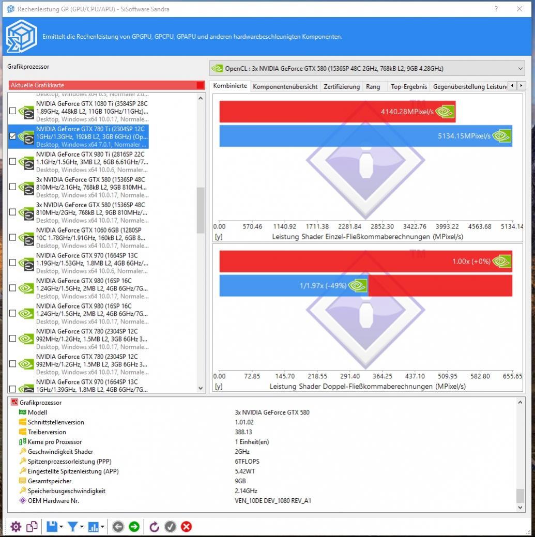This screenshot has height=537, width=535.
Task: Click GPU list scroll down arrow
Action: (x=201, y=388)
